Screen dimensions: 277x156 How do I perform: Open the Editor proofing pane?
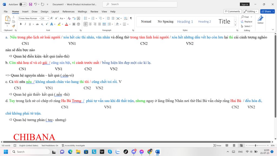[260, 20]
